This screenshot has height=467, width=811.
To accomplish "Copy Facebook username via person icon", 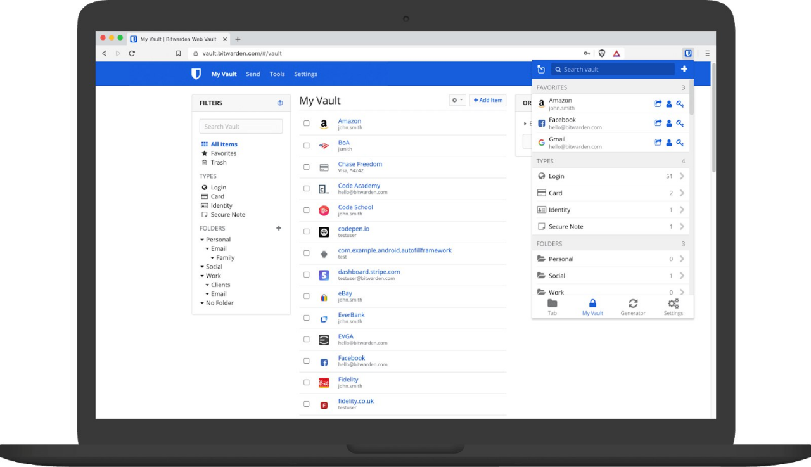I will tap(669, 124).
